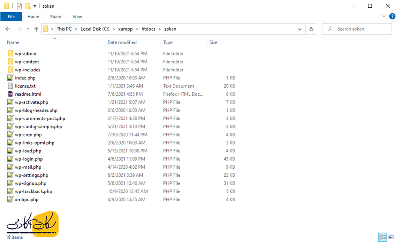Click the wp-activate.php file icon

[x=10, y=102]
